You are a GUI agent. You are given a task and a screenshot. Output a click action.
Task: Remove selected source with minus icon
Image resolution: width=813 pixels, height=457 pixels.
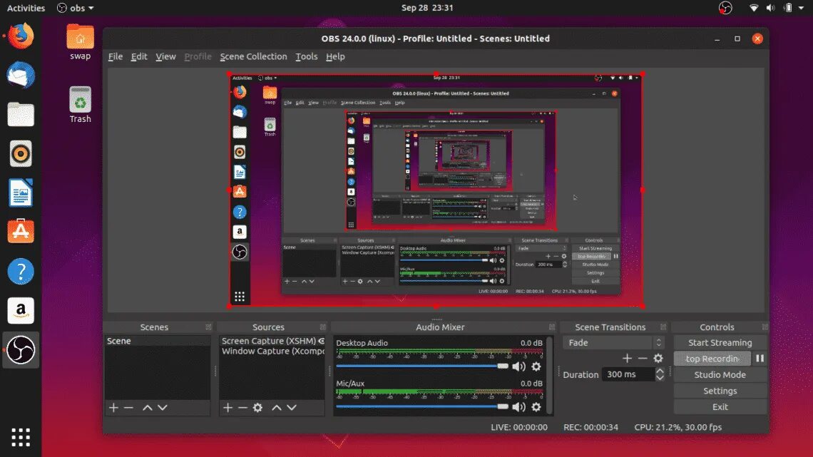point(242,408)
